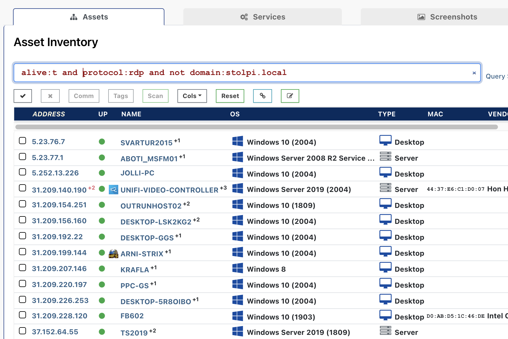Open asset SVARTUR2015
The image size is (508, 339).
pos(146,143)
